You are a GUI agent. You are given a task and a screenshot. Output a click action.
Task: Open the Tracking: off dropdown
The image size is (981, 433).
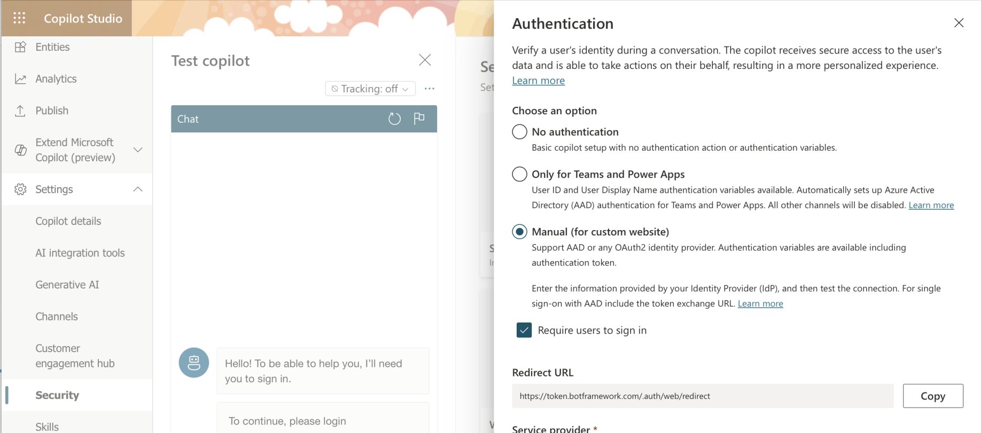coord(370,89)
